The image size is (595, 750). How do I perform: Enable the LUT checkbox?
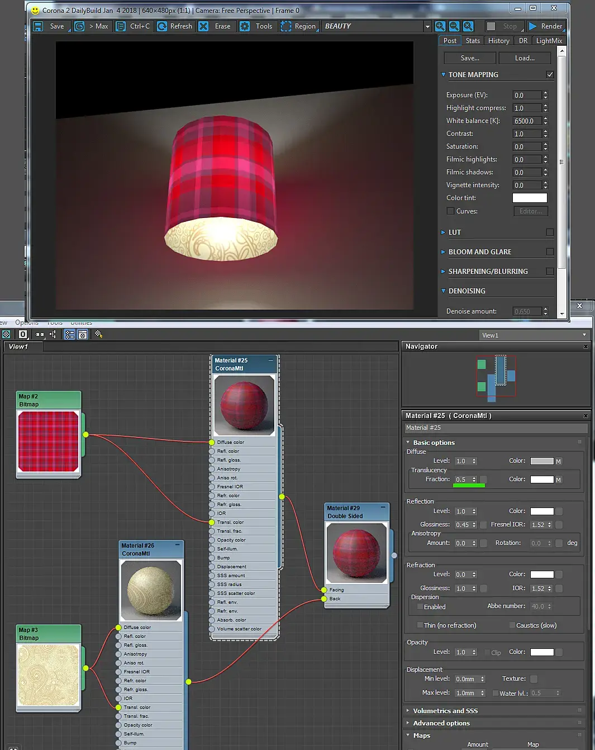[x=550, y=232]
